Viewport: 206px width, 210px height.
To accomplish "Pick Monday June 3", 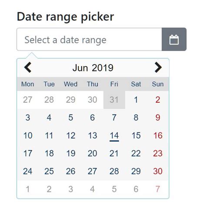I will pos(28,118).
